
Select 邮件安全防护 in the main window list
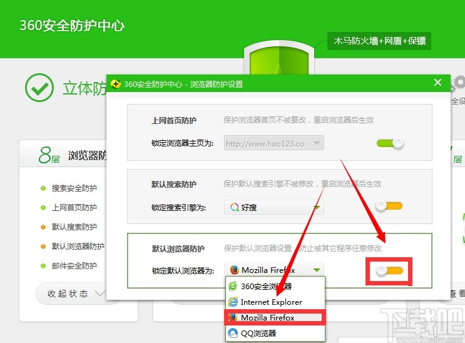(74, 266)
